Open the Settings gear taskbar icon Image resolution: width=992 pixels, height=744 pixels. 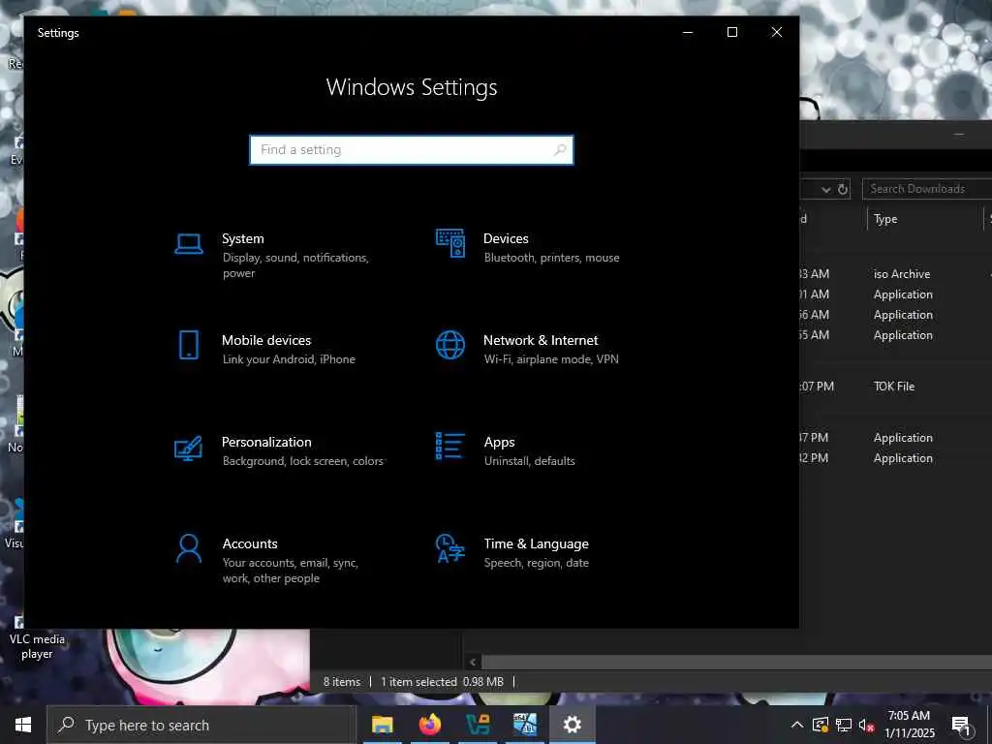pos(572,725)
